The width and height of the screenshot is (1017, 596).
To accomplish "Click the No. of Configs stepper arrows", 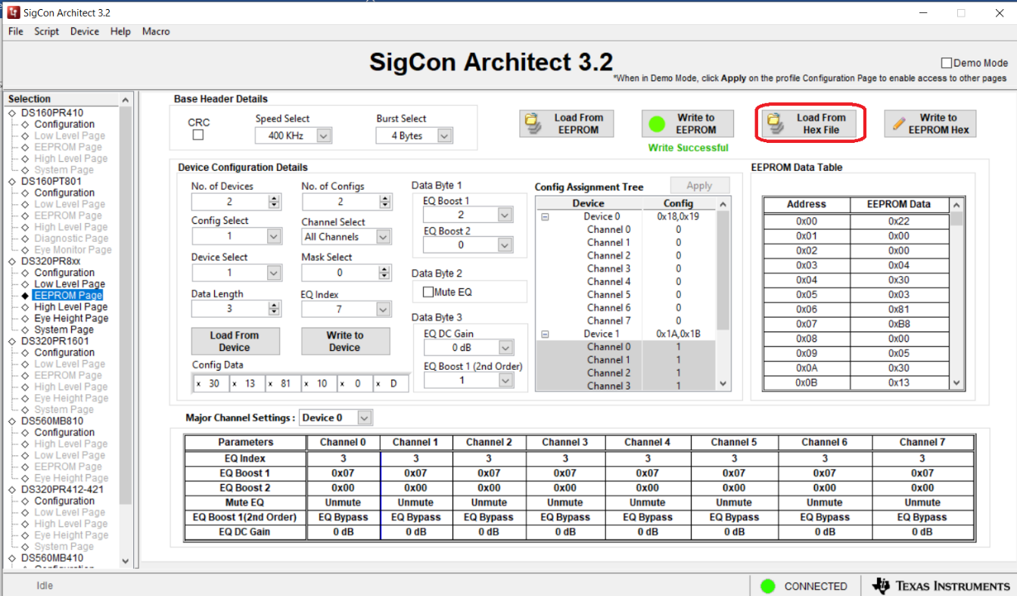I will click(x=385, y=202).
